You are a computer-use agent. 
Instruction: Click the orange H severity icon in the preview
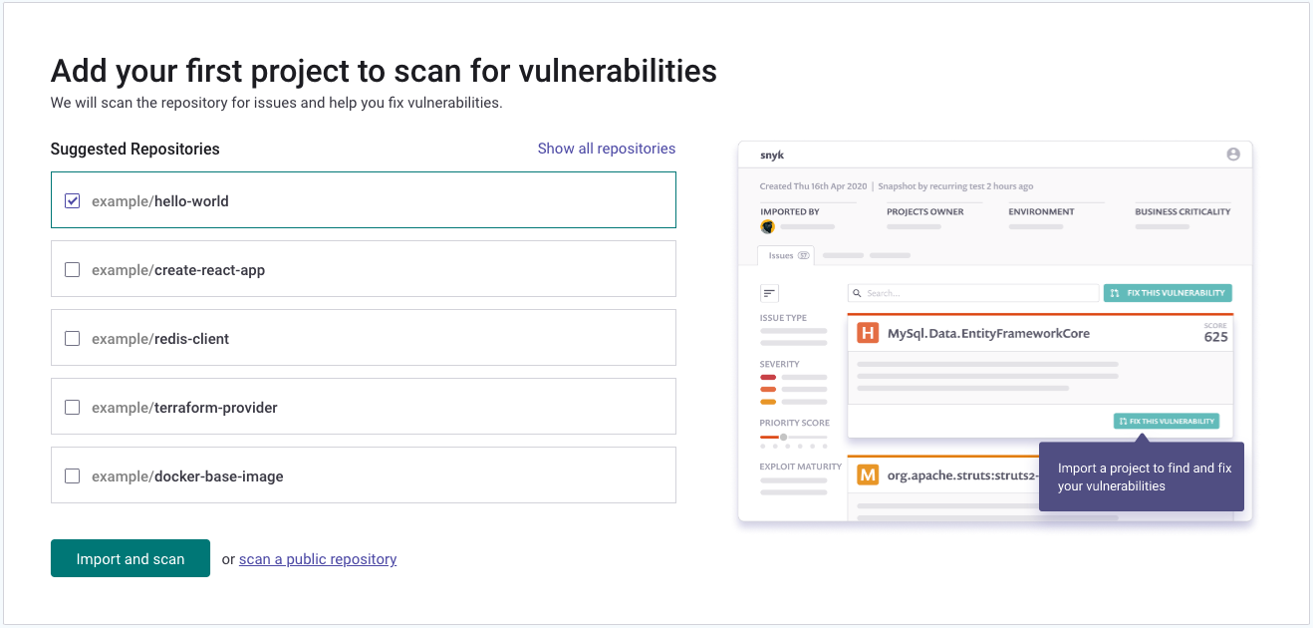868,333
